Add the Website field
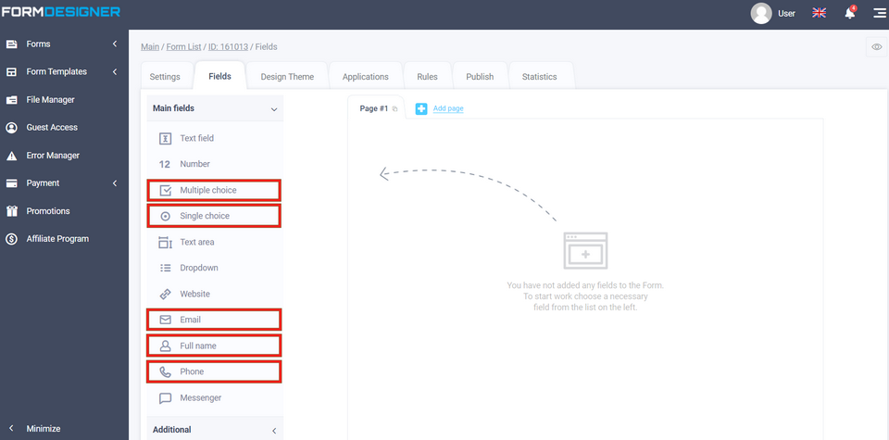Screen dimensions: 889x440 194,294
